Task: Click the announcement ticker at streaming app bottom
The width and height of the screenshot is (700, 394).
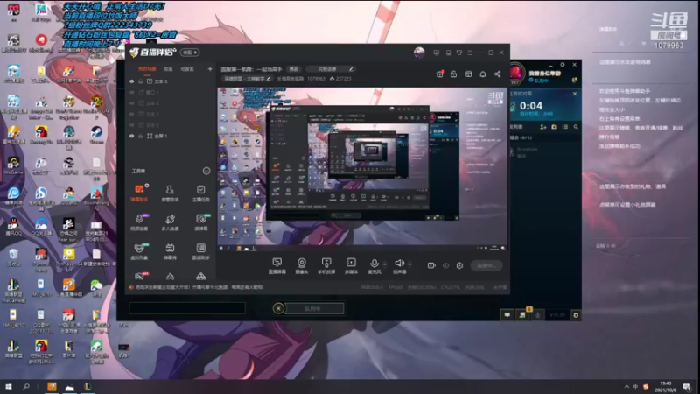Action: (x=196, y=287)
